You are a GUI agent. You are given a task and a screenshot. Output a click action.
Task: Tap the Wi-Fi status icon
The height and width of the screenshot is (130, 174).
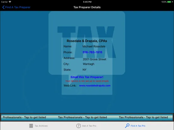10,2
